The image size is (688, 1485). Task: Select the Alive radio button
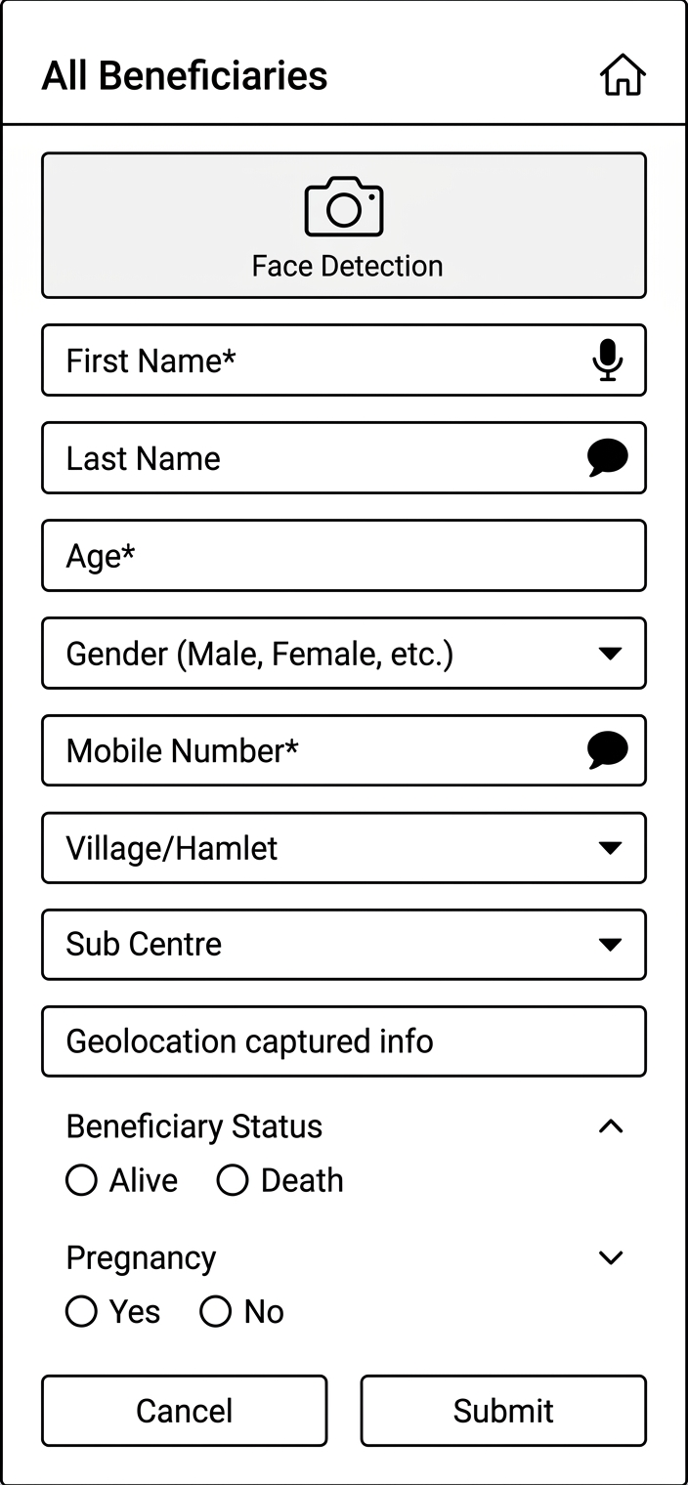click(x=81, y=1180)
